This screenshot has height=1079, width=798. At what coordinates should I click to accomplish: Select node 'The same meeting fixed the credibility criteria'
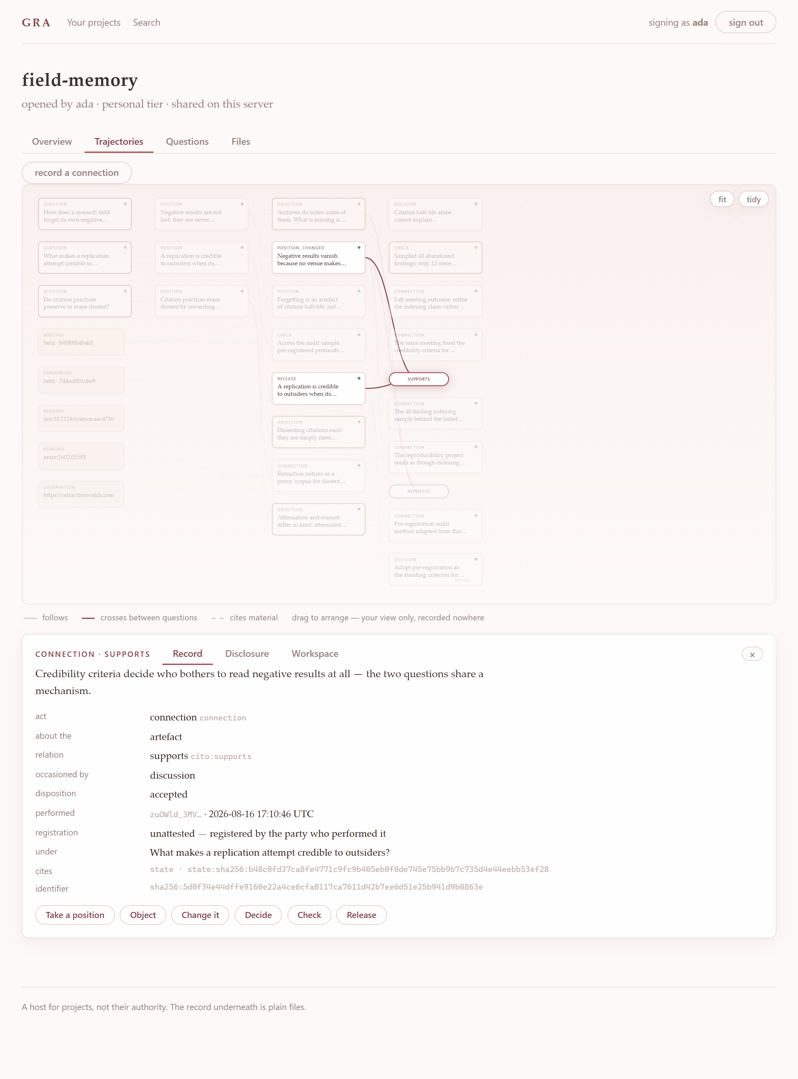[x=435, y=345]
